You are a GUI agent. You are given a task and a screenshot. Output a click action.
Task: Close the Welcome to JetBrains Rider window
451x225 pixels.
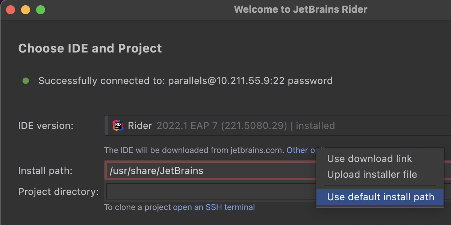point(10,10)
